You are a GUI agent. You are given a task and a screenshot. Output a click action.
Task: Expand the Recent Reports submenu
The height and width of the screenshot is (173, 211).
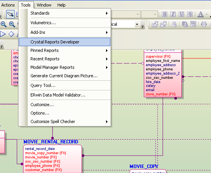click(x=65, y=59)
